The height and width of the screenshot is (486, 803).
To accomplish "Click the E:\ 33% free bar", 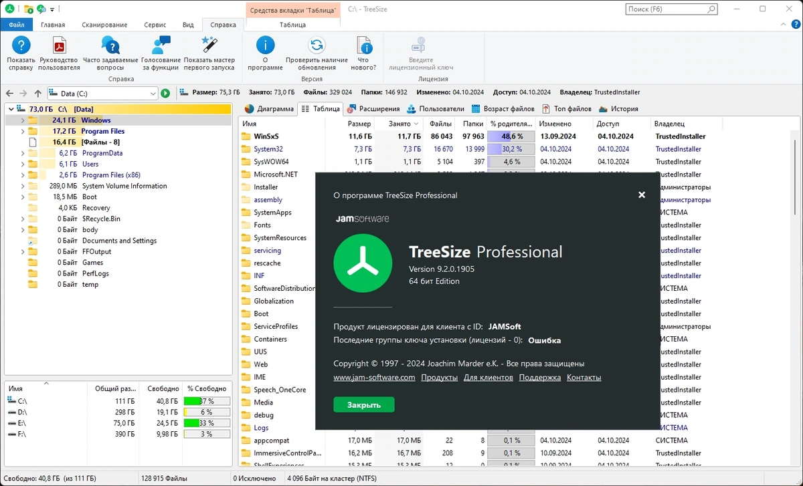I will point(207,423).
